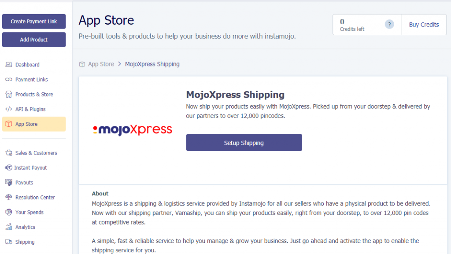This screenshot has width=451, height=254.
Task: Click the Create Payment Link button
Action: (34, 22)
